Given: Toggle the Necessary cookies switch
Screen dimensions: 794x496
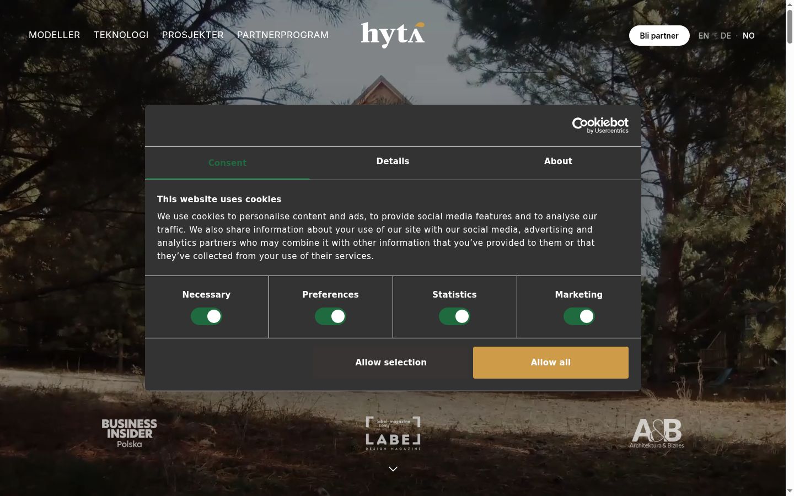Looking at the screenshot, I should click(x=206, y=316).
